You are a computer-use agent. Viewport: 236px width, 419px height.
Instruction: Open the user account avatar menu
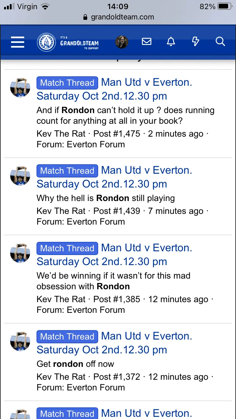[122, 42]
